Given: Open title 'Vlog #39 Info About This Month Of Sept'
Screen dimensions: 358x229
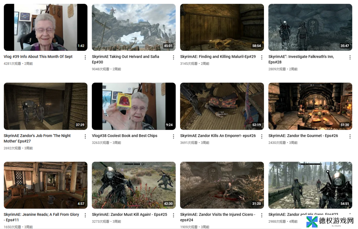Looking at the screenshot, I should pyautogui.click(x=38, y=57).
